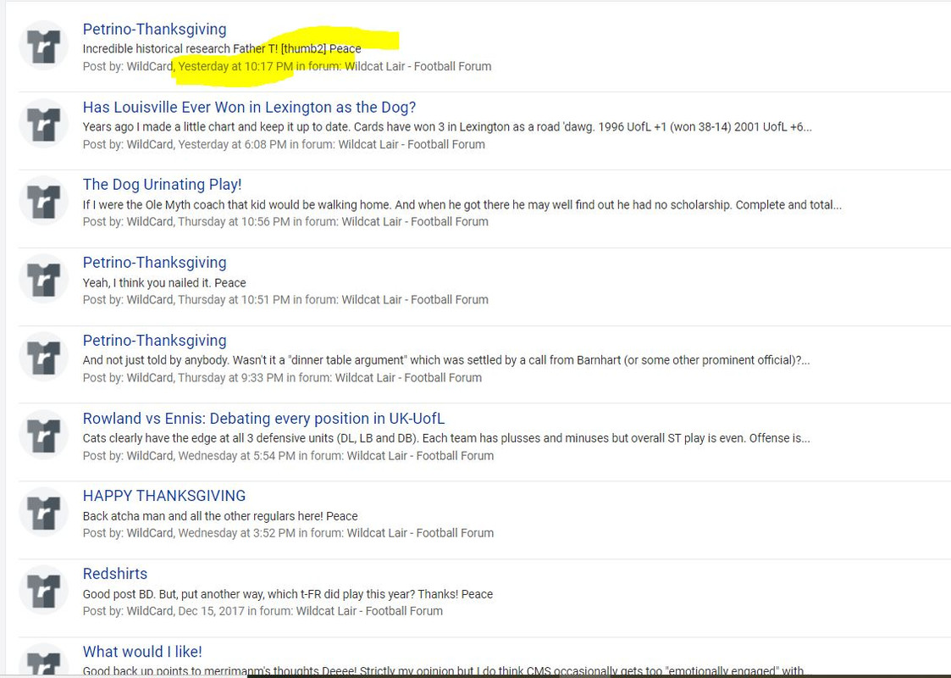Open the "What would I like!" thread title
This screenshot has height=678, width=951.
tap(142, 651)
